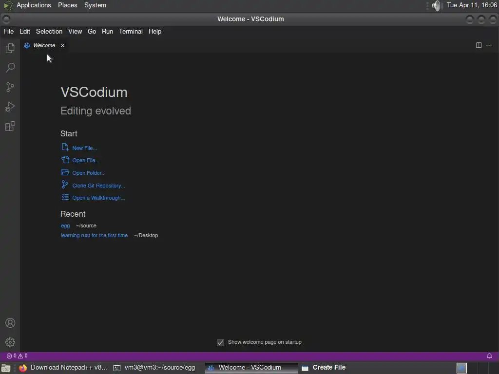
Task: Click the Open a Walkthrough... link
Action: pyautogui.click(x=98, y=198)
